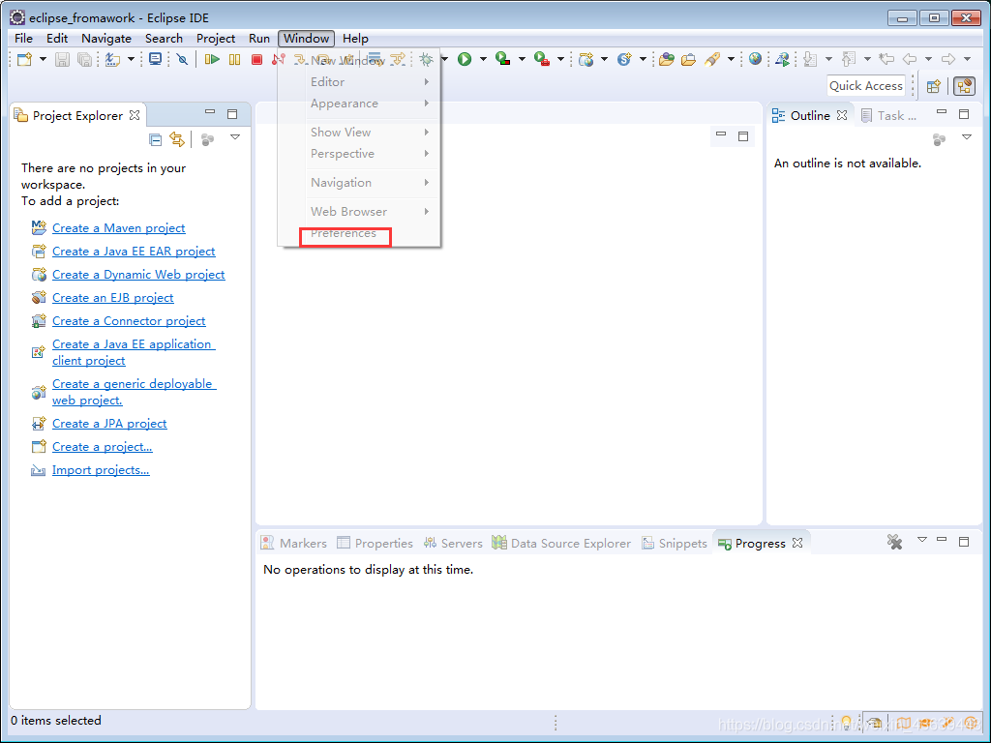The width and height of the screenshot is (991, 743).
Task: Click the Open Type folder icon
Action: (666, 59)
